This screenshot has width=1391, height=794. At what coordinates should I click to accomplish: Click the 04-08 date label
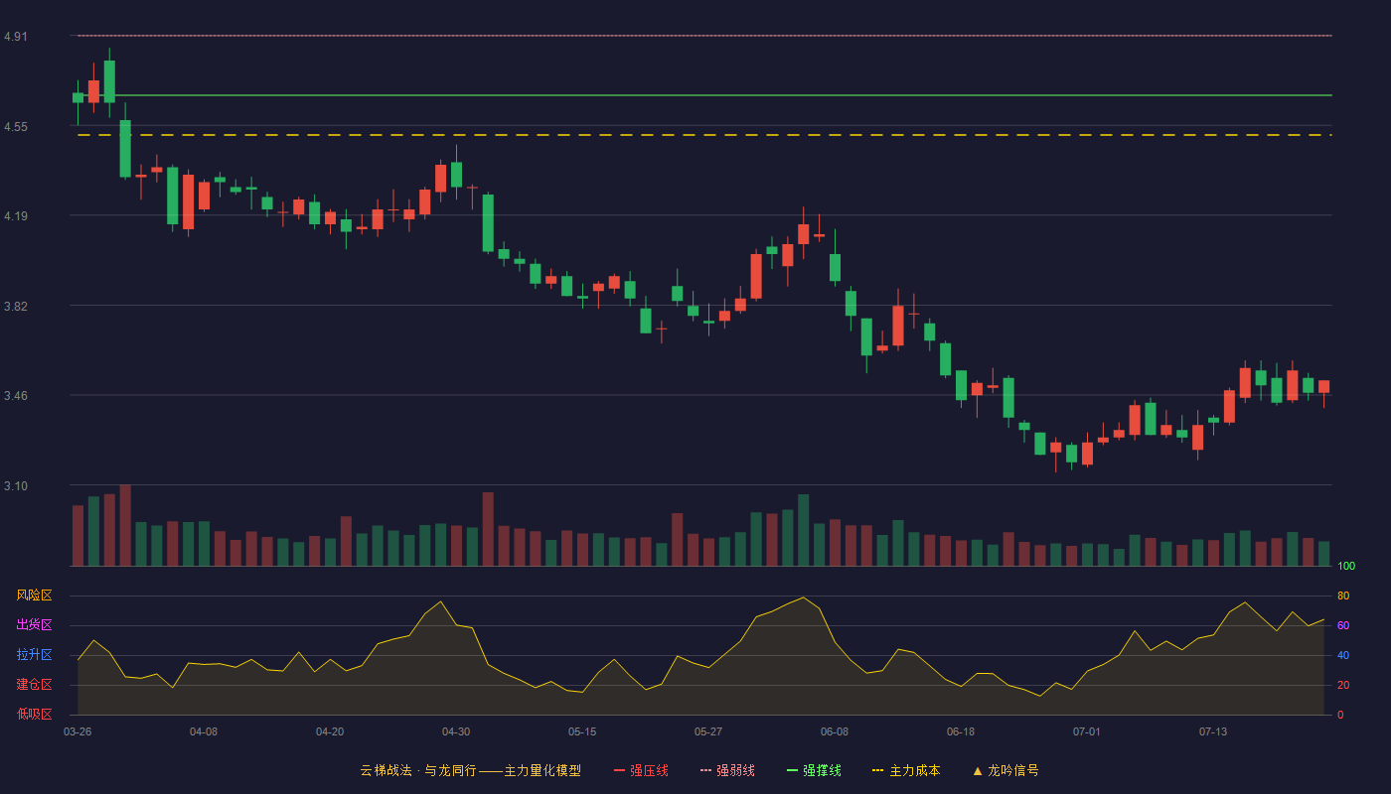[x=204, y=731]
